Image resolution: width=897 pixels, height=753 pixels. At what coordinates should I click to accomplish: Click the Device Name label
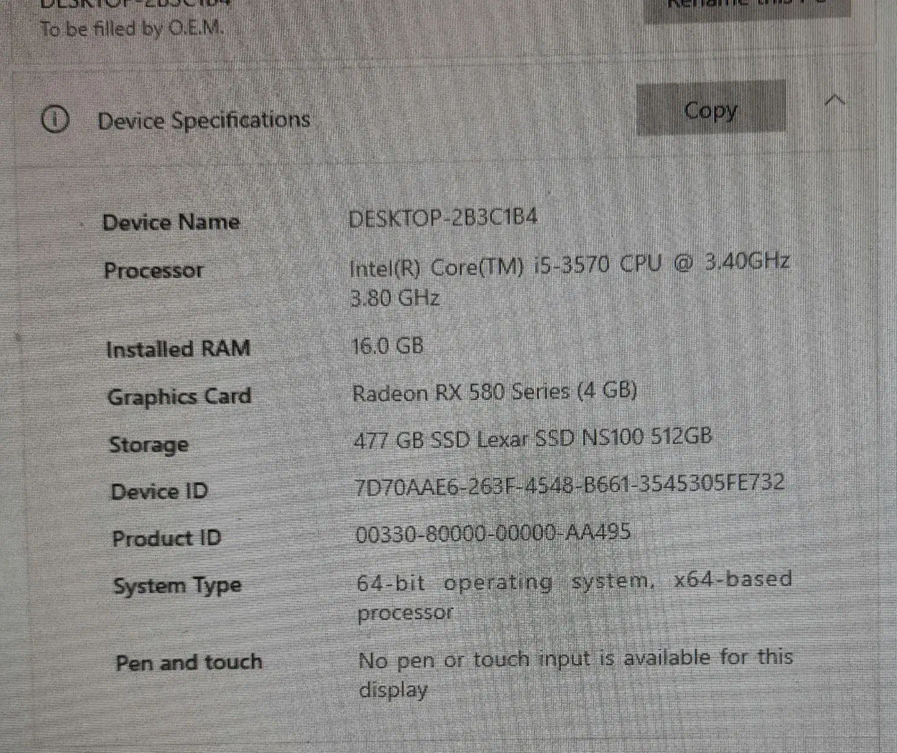(171, 222)
